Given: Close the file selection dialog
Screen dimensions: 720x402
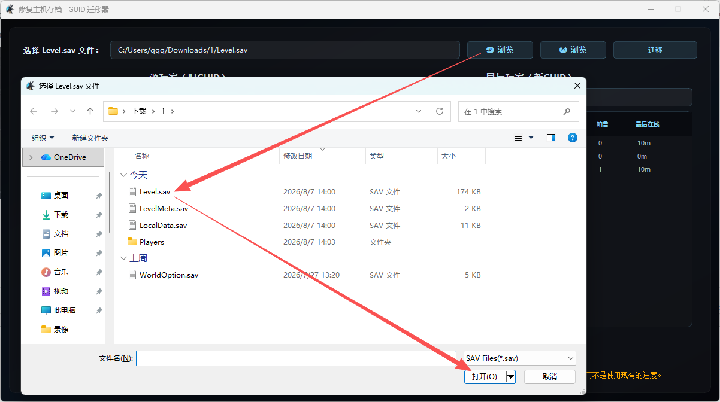Looking at the screenshot, I should (577, 86).
